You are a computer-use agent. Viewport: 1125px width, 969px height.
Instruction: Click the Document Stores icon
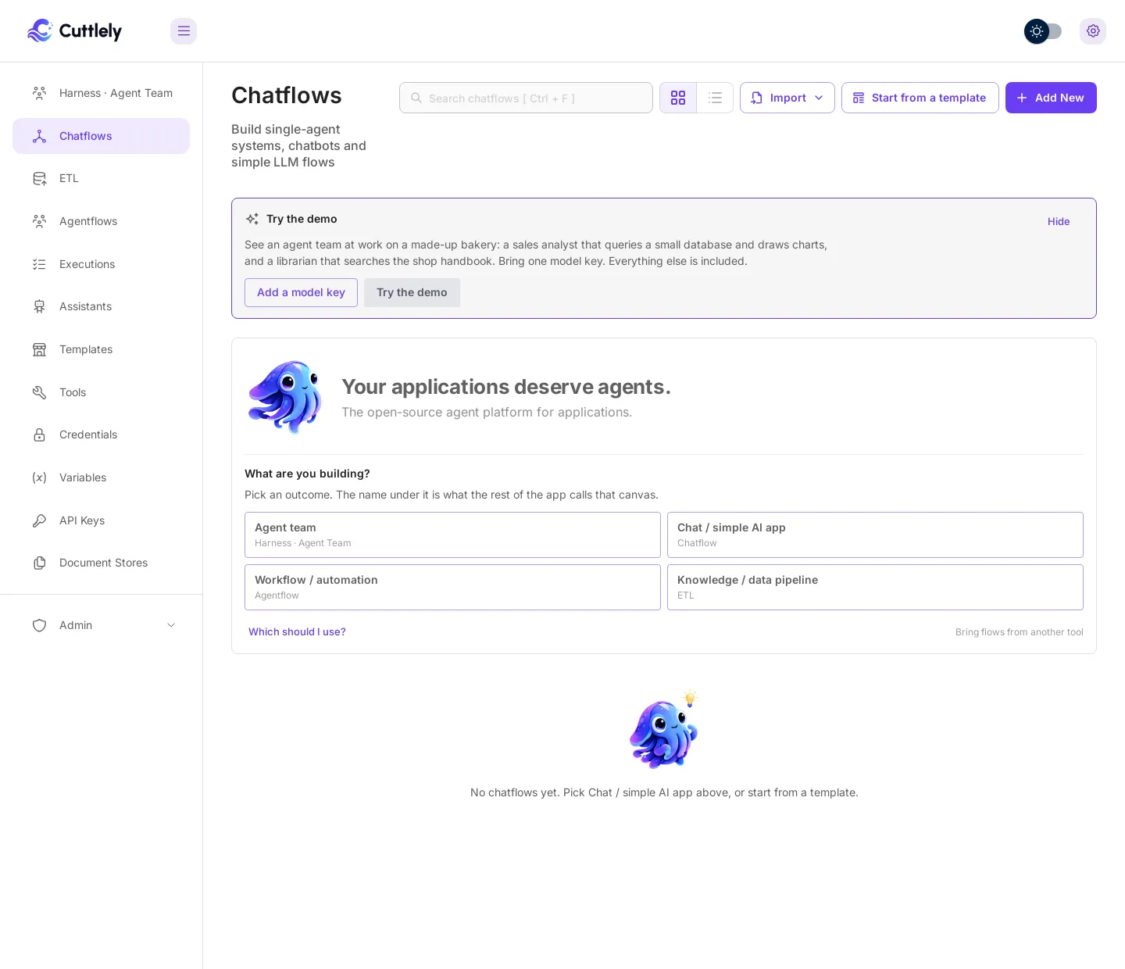point(39,563)
